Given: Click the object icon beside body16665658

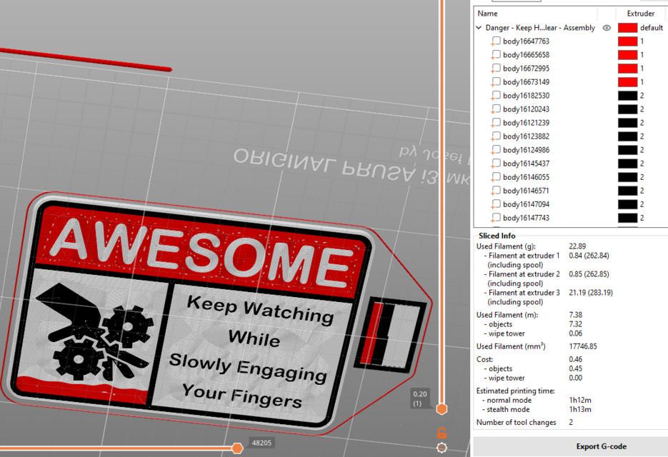Looking at the screenshot, I should point(495,54).
